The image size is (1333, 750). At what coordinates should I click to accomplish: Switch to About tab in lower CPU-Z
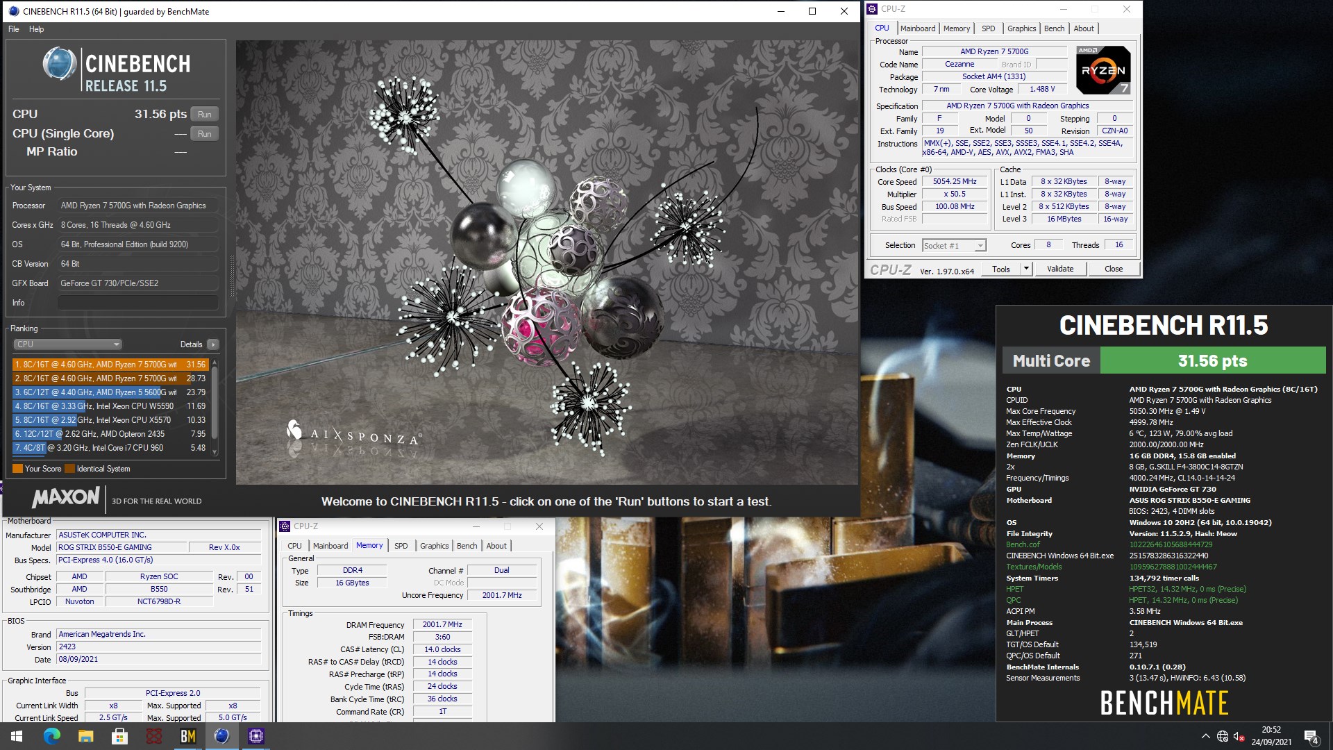(496, 546)
